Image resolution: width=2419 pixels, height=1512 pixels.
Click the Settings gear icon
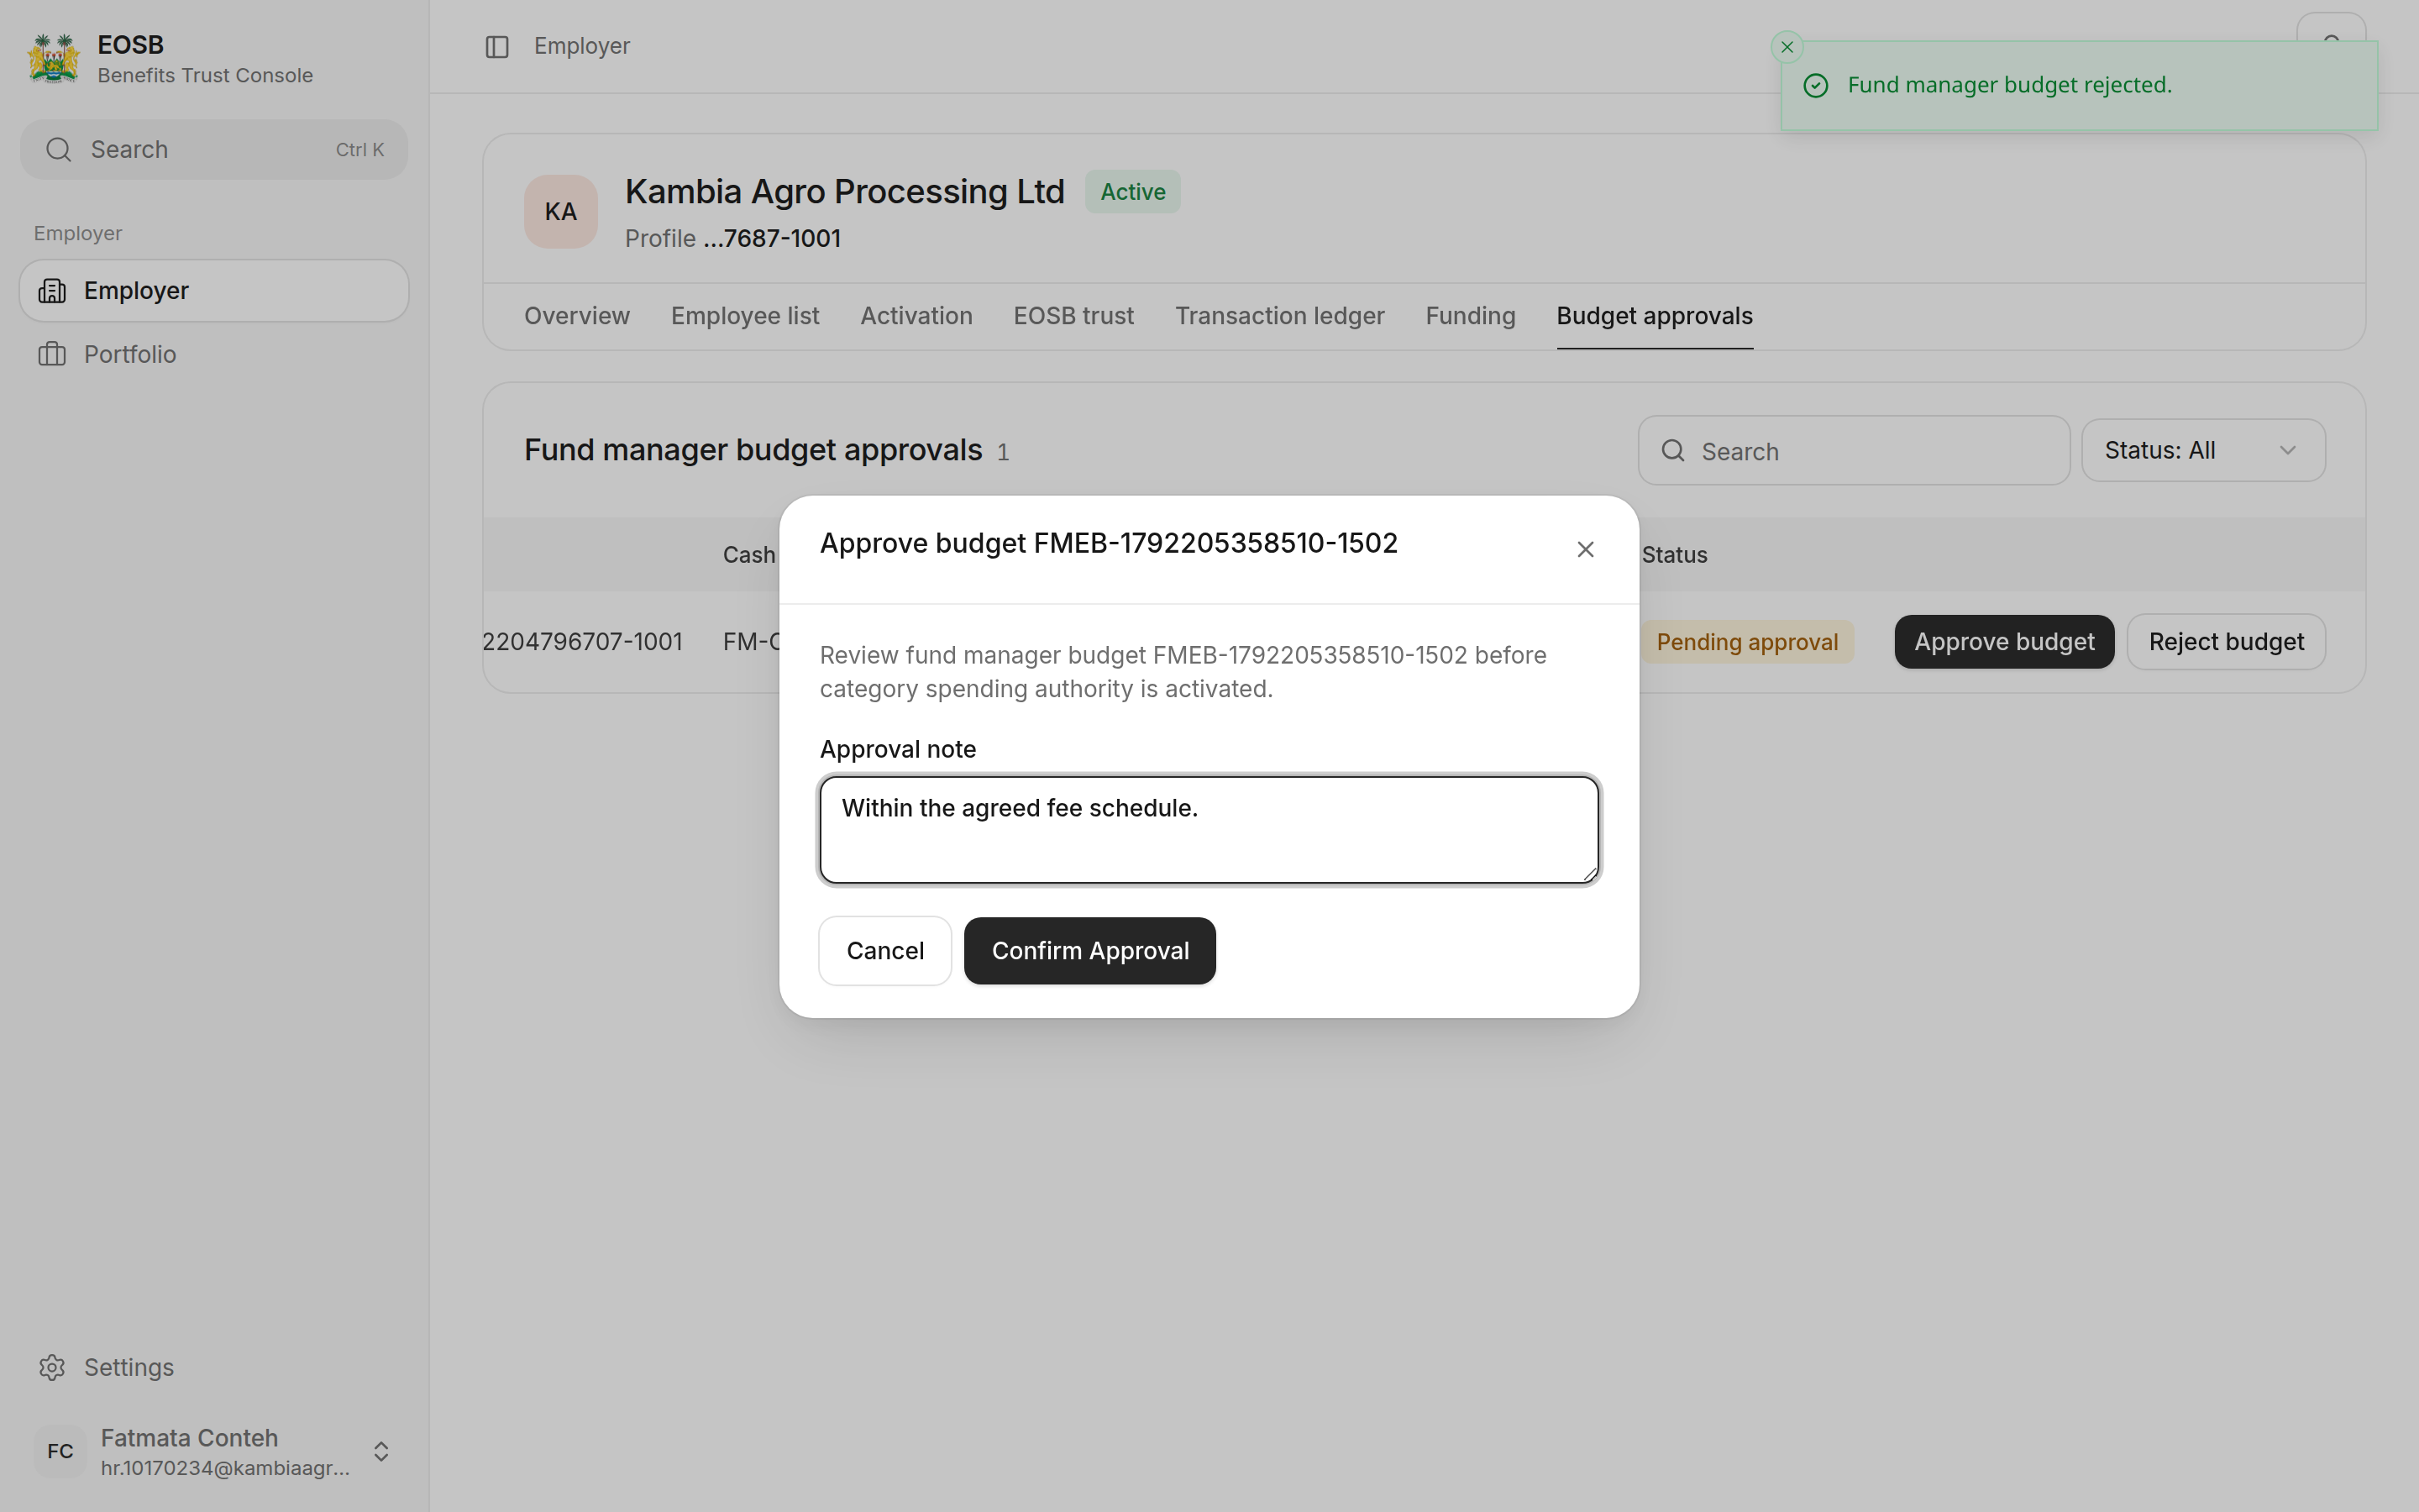pyautogui.click(x=52, y=1367)
